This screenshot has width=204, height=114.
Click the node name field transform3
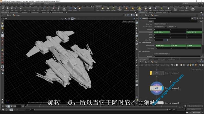point(169,18)
